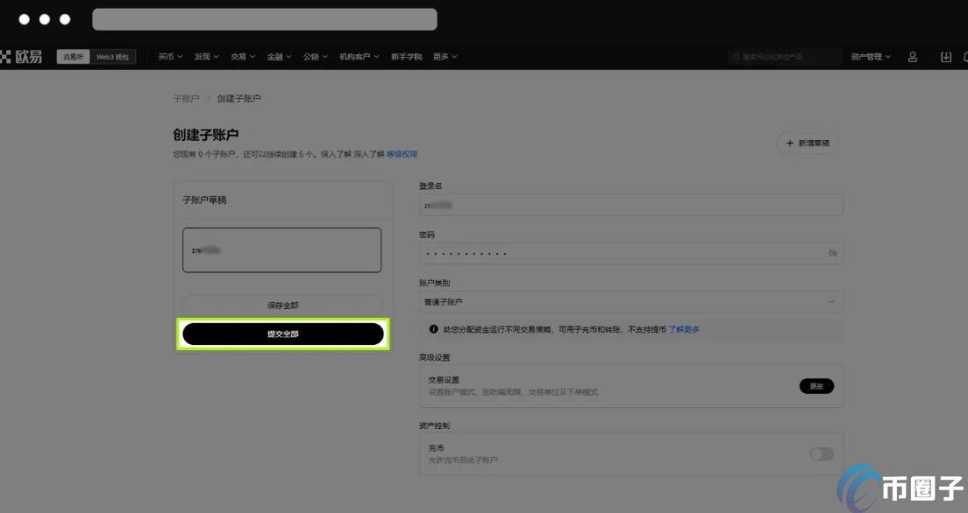
Task: Click the search magnifier icon
Action: (737, 56)
